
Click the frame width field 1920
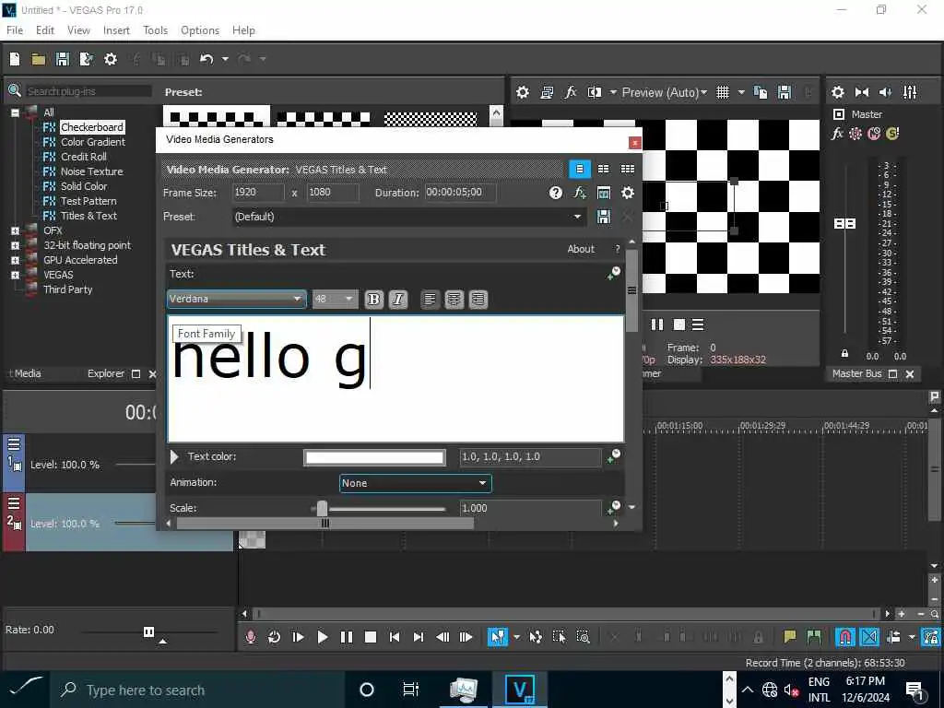pos(259,193)
